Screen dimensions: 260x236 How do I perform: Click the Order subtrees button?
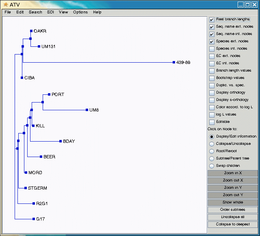(x=232, y=210)
